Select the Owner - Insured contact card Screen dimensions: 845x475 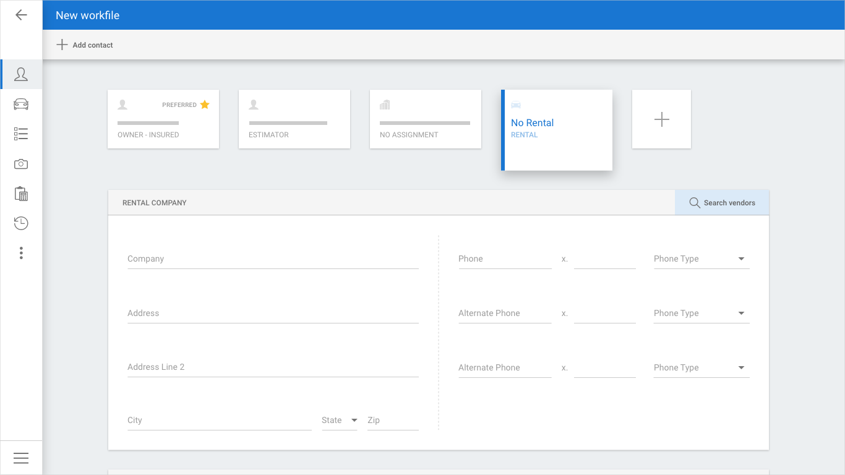pyautogui.click(x=163, y=119)
